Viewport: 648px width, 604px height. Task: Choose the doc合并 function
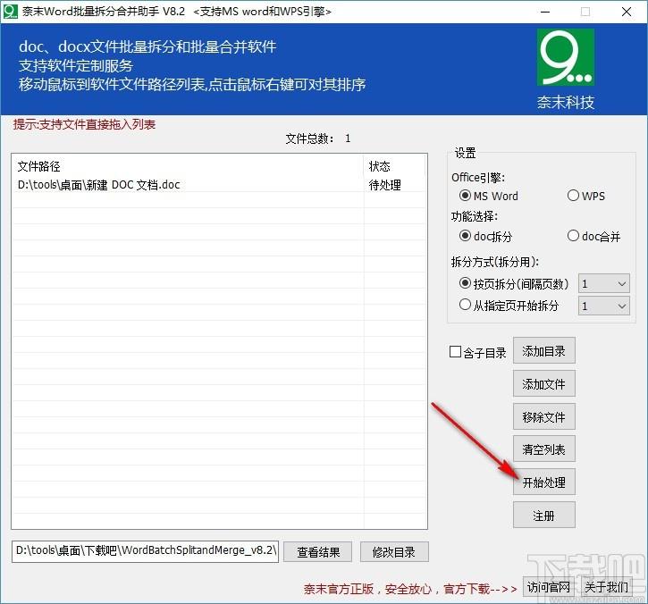(593, 236)
